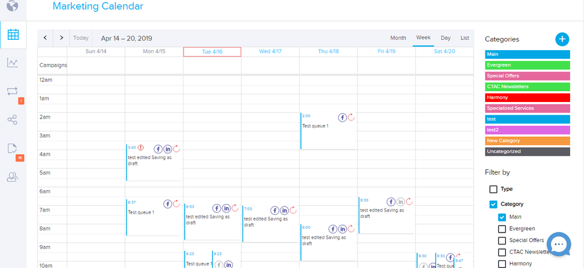The width and height of the screenshot is (584, 268).
Task: Select the orange New Category bar
Action: (x=528, y=141)
